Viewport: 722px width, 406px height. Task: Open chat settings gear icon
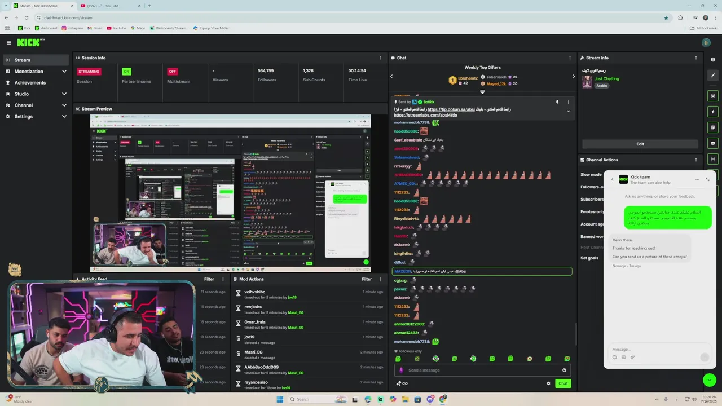(x=548, y=383)
